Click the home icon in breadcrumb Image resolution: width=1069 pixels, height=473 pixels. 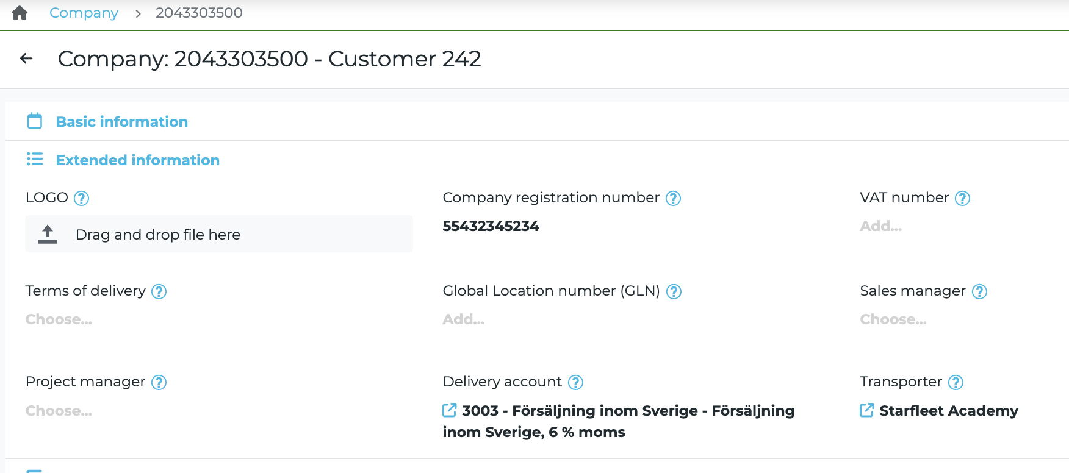click(20, 13)
